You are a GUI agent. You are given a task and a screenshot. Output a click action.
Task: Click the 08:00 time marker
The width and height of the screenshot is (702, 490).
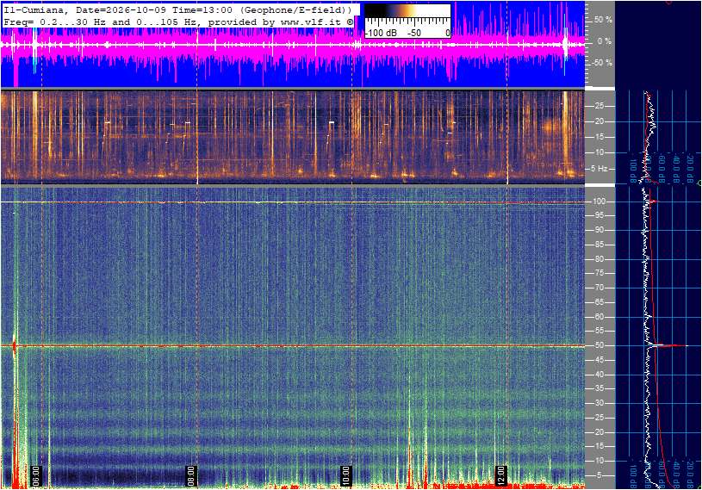click(x=190, y=475)
